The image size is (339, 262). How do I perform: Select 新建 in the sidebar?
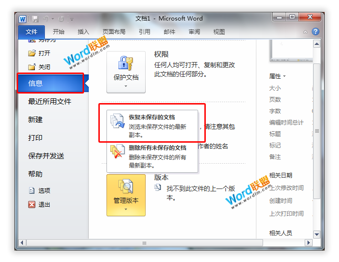pyautogui.click(x=35, y=119)
